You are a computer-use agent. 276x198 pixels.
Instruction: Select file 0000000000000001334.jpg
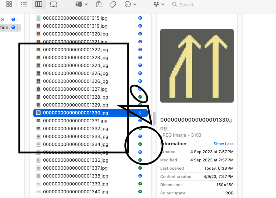pos(76,145)
